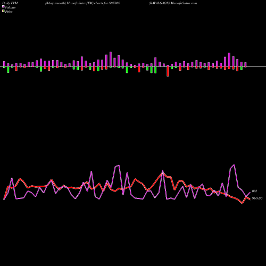The image size is (266, 266).
Task: Select the 'Price' legend label
Action: (9, 12)
